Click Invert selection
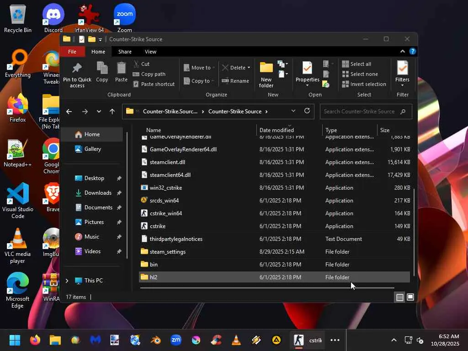 pos(364,84)
